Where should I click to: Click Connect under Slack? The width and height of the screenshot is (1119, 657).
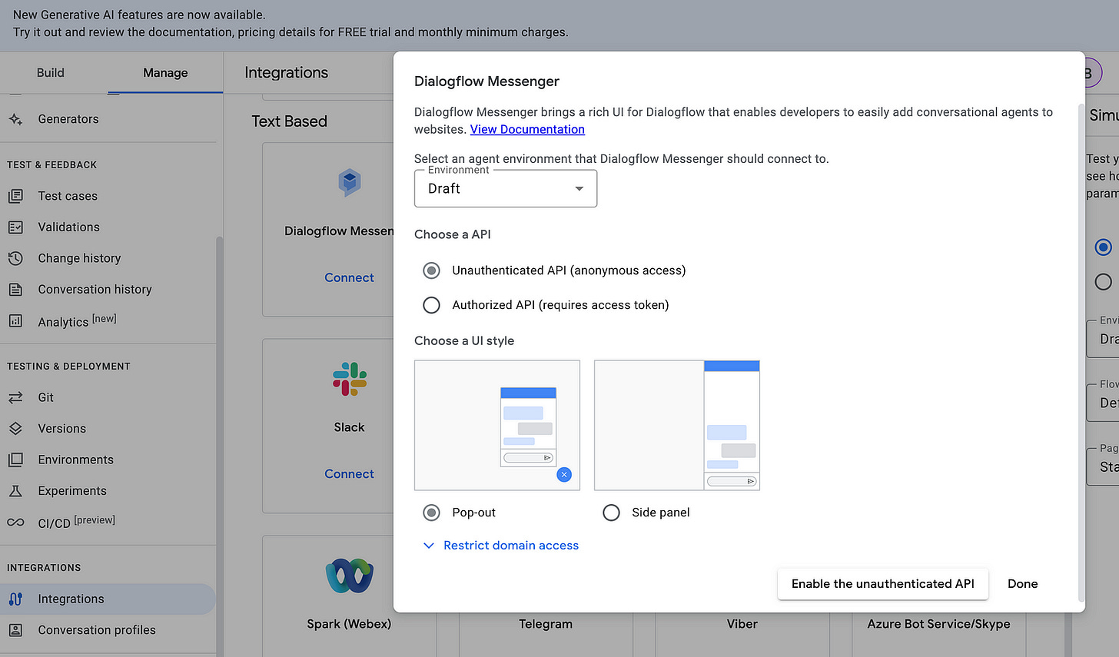point(349,474)
